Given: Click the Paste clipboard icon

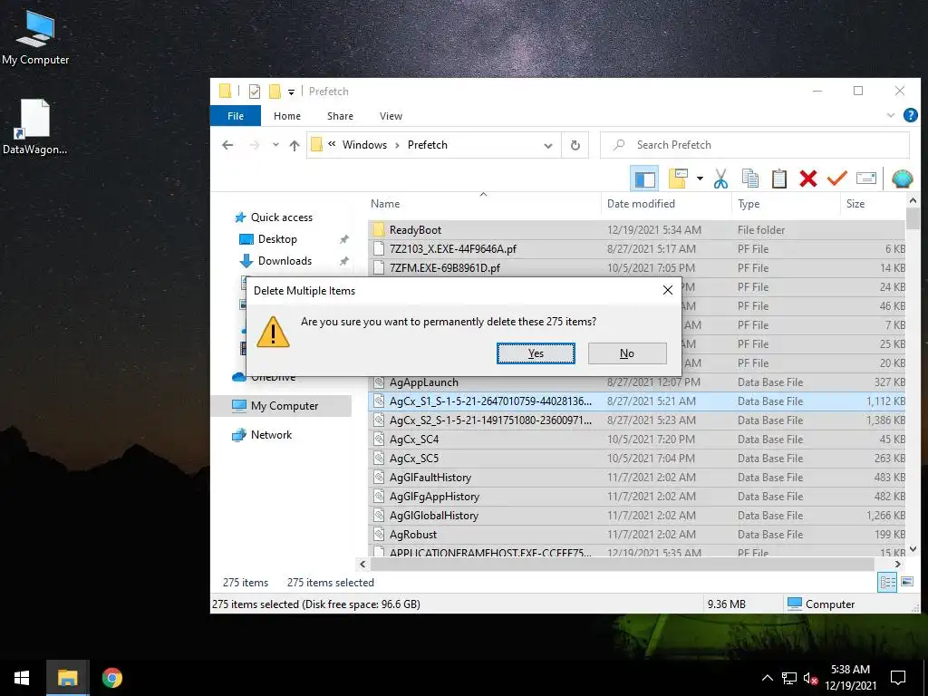Looking at the screenshot, I should tap(778, 179).
